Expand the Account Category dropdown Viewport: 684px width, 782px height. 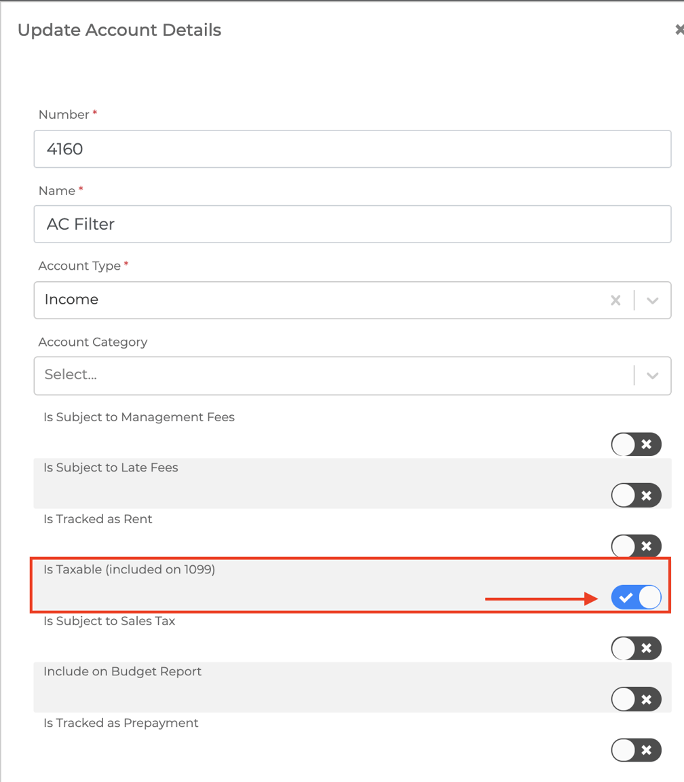pyautogui.click(x=651, y=376)
